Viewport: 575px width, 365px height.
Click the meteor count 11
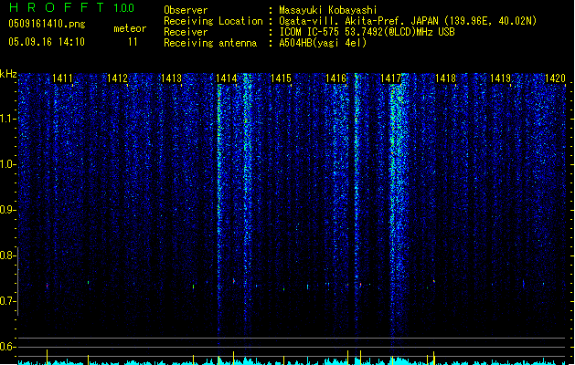(x=133, y=42)
